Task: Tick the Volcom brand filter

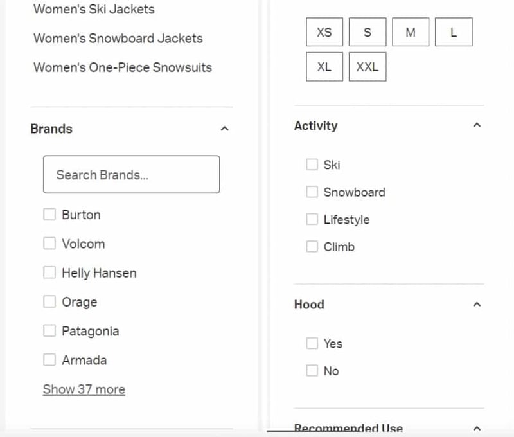Action: click(49, 244)
